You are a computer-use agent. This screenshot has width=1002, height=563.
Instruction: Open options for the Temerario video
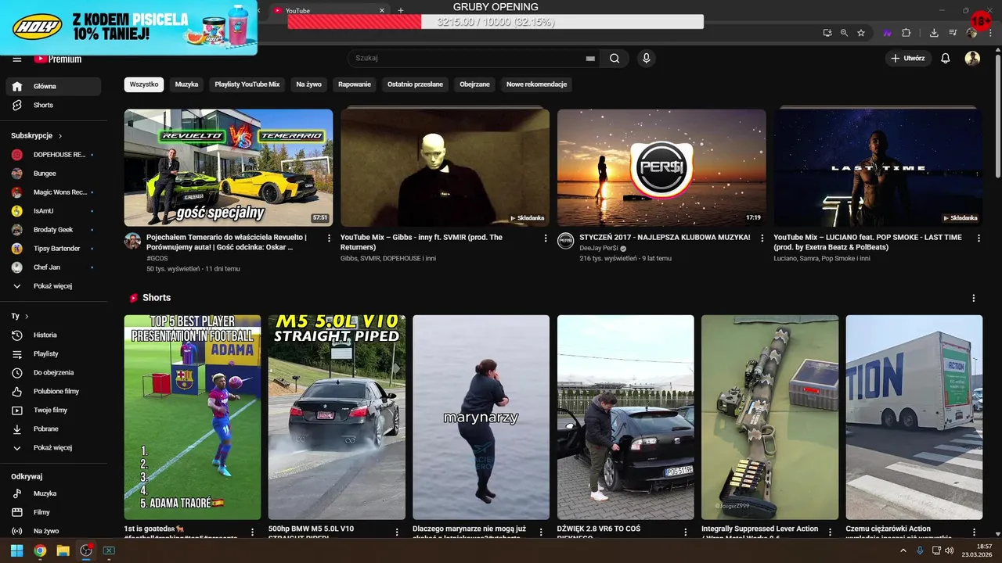point(329,238)
